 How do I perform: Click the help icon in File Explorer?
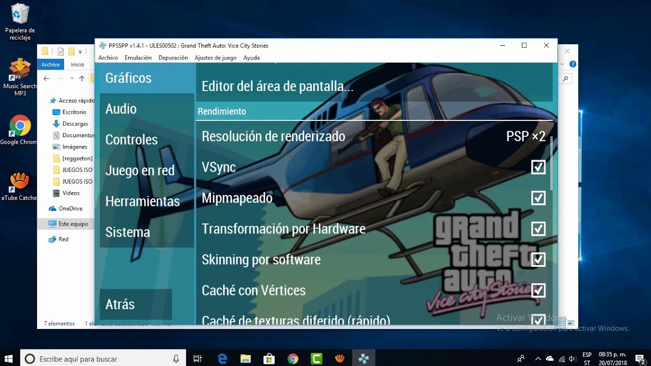pyautogui.click(x=573, y=65)
